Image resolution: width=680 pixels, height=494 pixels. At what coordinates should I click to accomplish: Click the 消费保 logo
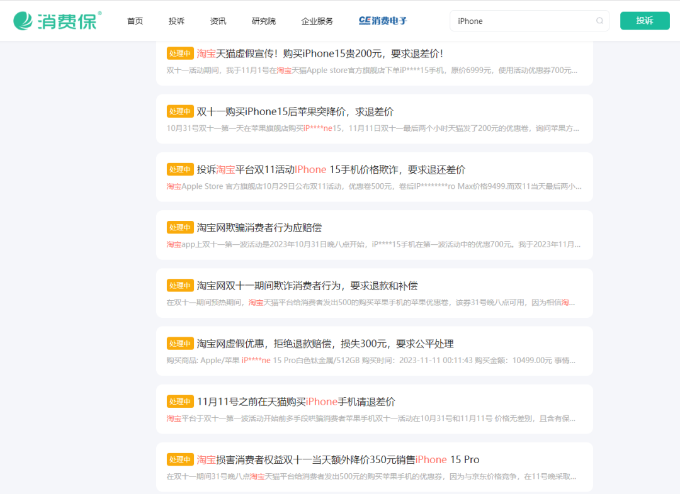(x=57, y=20)
